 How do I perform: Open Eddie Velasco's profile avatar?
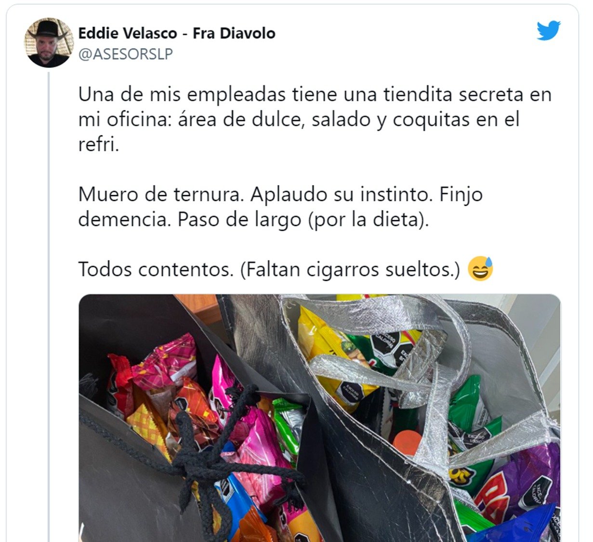[x=48, y=43]
